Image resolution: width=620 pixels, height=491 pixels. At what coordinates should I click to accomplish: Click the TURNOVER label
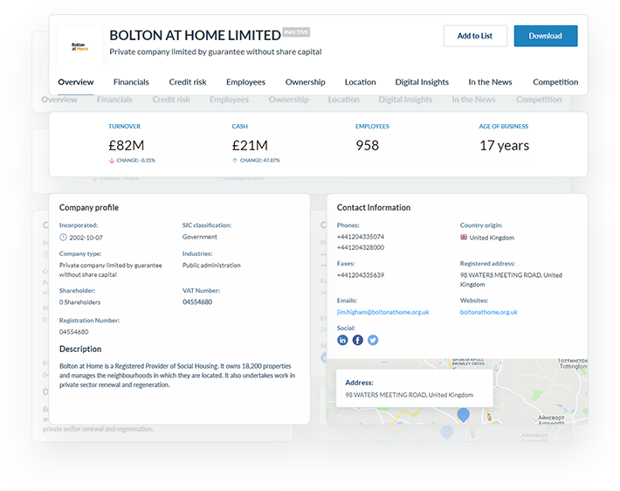click(x=125, y=126)
